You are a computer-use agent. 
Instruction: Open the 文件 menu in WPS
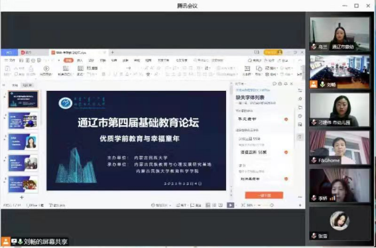point(10,60)
